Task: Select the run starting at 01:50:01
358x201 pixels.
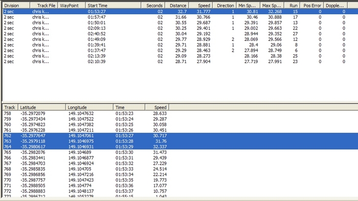Action: 181,23
